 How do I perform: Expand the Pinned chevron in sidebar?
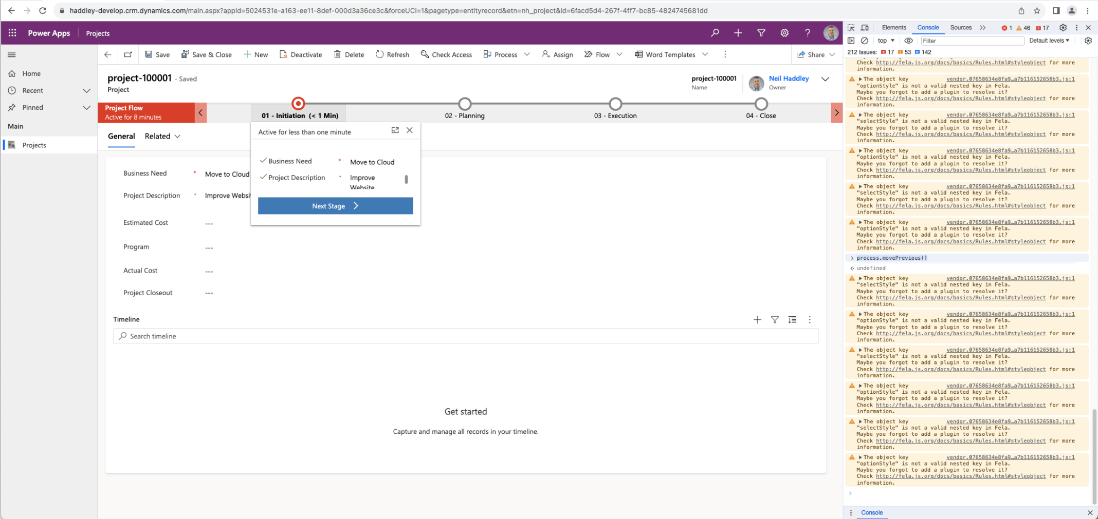[x=86, y=107]
